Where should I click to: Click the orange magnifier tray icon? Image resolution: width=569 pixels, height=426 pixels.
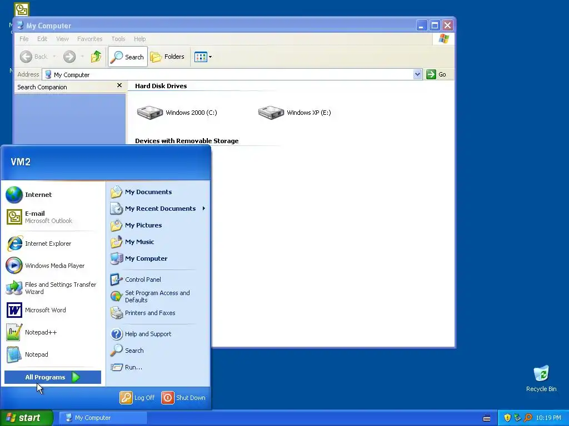[x=528, y=418]
